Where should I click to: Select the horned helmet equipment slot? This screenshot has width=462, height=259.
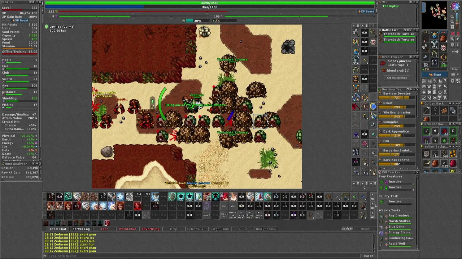click(435, 35)
